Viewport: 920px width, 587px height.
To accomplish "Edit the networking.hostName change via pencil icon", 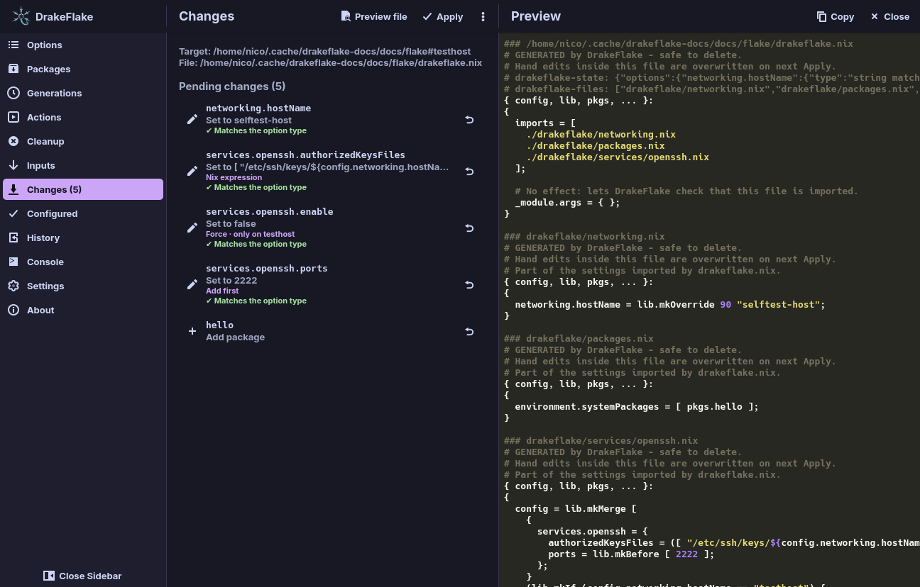I will tap(192, 119).
